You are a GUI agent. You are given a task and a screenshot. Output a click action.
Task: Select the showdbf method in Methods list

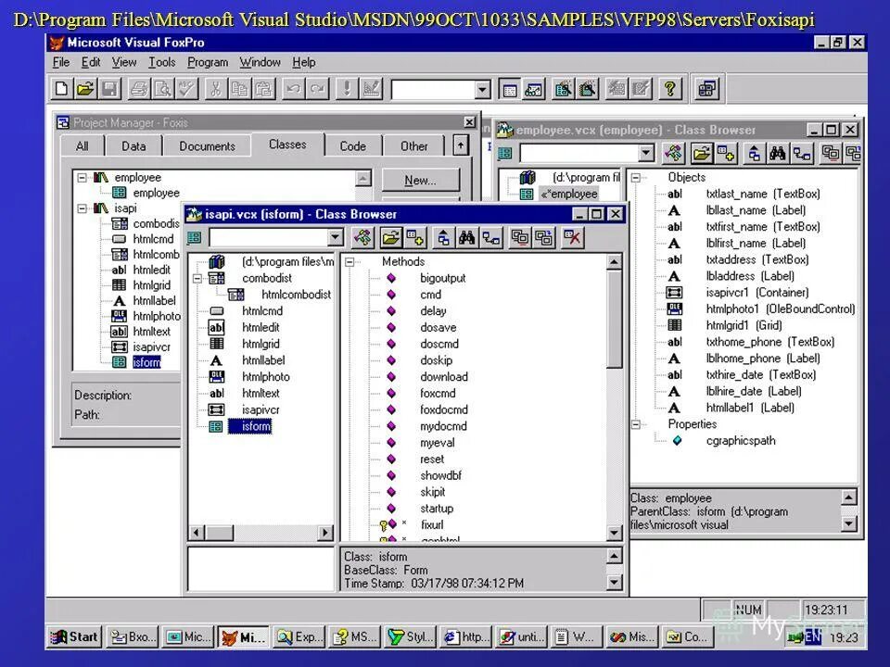(440, 475)
